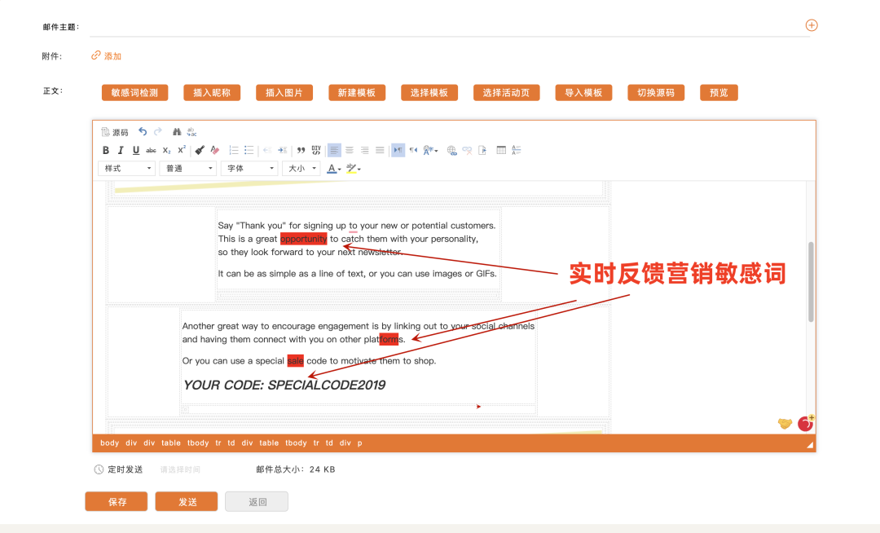Decrease the paragraph indent
This screenshot has height=533, width=880.
point(267,150)
